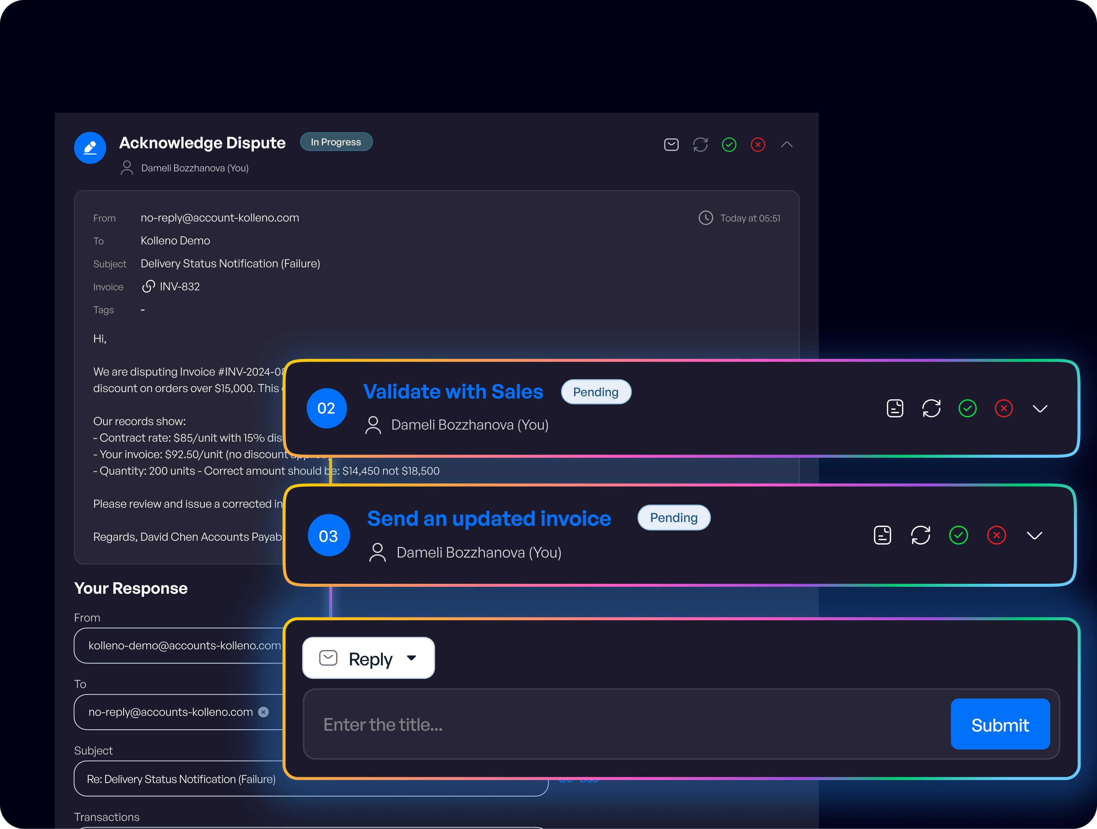Viewport: 1097px width, 829px height.
Task: Select the In Progress status badge
Action: (x=336, y=142)
